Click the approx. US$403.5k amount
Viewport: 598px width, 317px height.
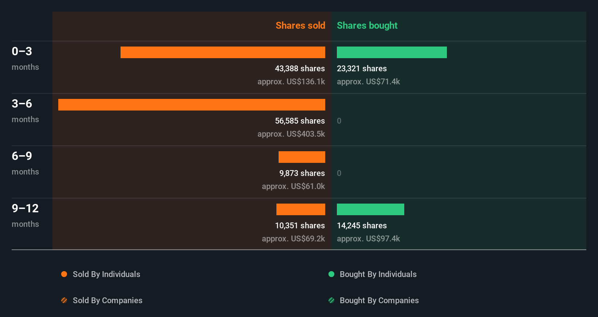pyautogui.click(x=291, y=134)
